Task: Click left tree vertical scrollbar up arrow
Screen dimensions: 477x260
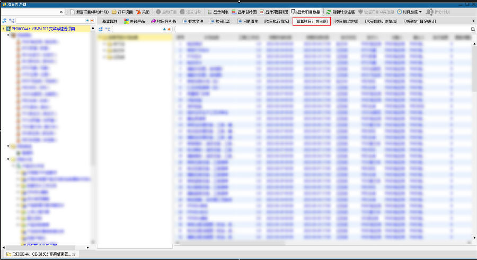Action: (93, 28)
